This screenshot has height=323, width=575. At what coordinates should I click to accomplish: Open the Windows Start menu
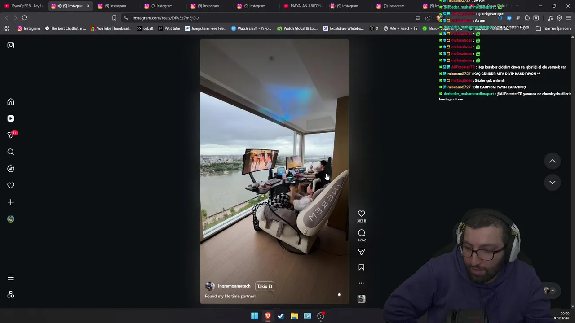(x=255, y=316)
